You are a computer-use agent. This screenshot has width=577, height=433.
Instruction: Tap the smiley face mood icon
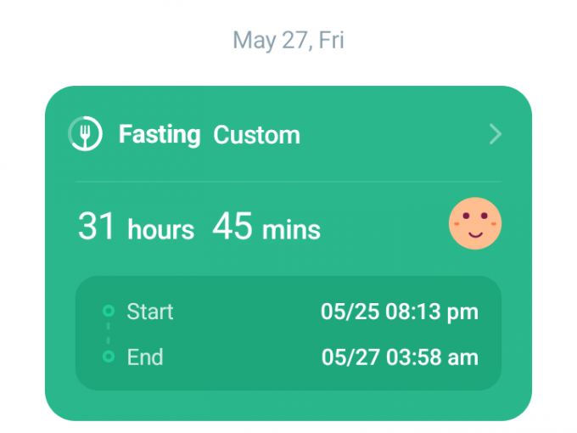[x=475, y=223]
